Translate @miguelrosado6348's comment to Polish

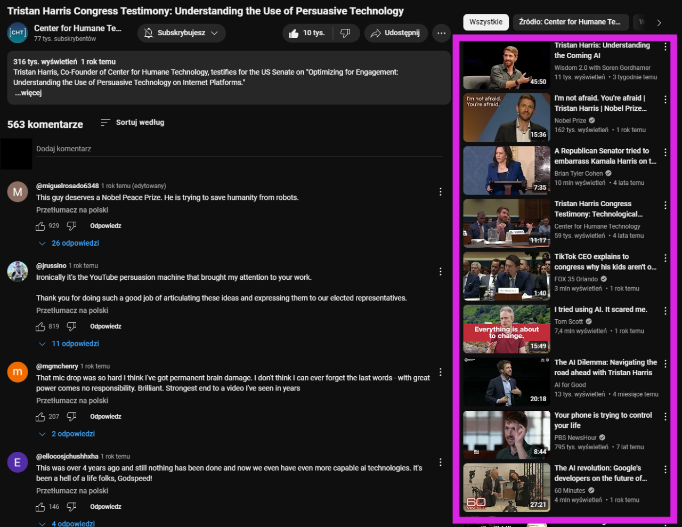pos(72,210)
